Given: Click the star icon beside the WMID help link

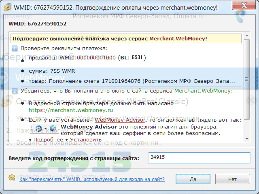Looking at the screenshot, I should (12, 177).
